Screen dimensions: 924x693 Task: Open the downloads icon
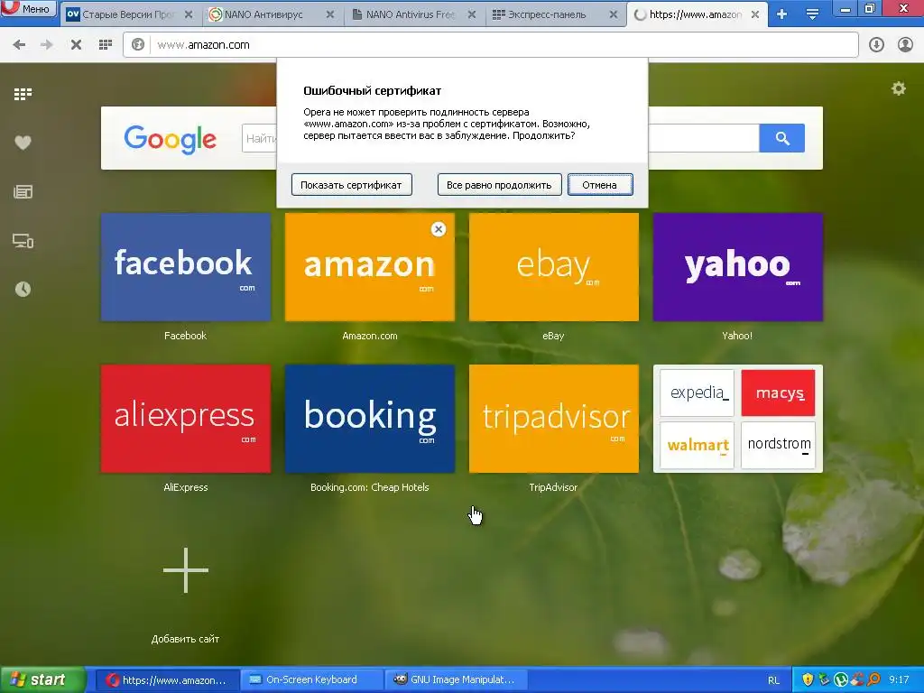[876, 45]
